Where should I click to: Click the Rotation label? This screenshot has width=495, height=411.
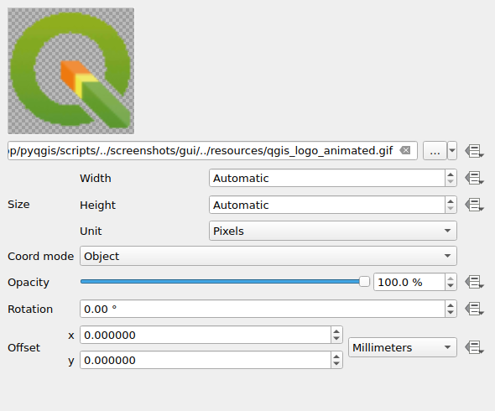pos(30,309)
